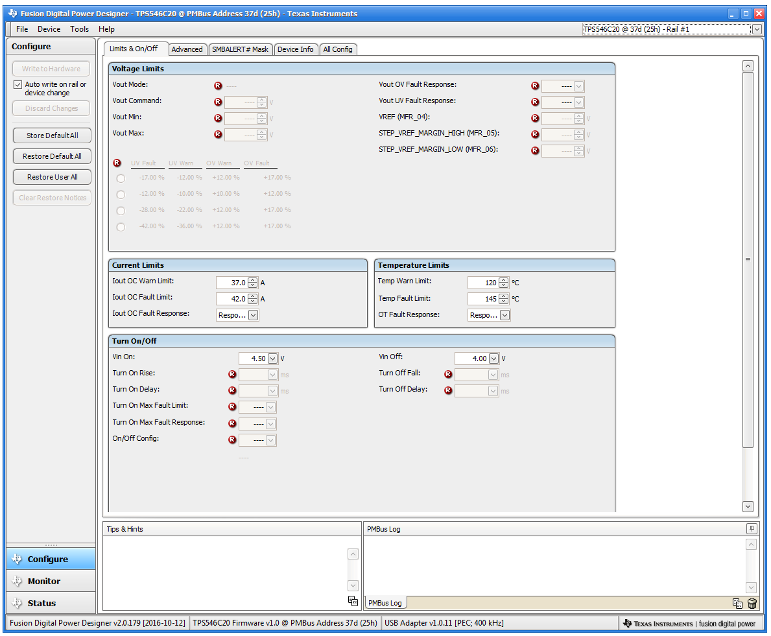This screenshot has height=636, width=771.
Task: Expand the Vin On value dropdown
Action: coord(273,359)
